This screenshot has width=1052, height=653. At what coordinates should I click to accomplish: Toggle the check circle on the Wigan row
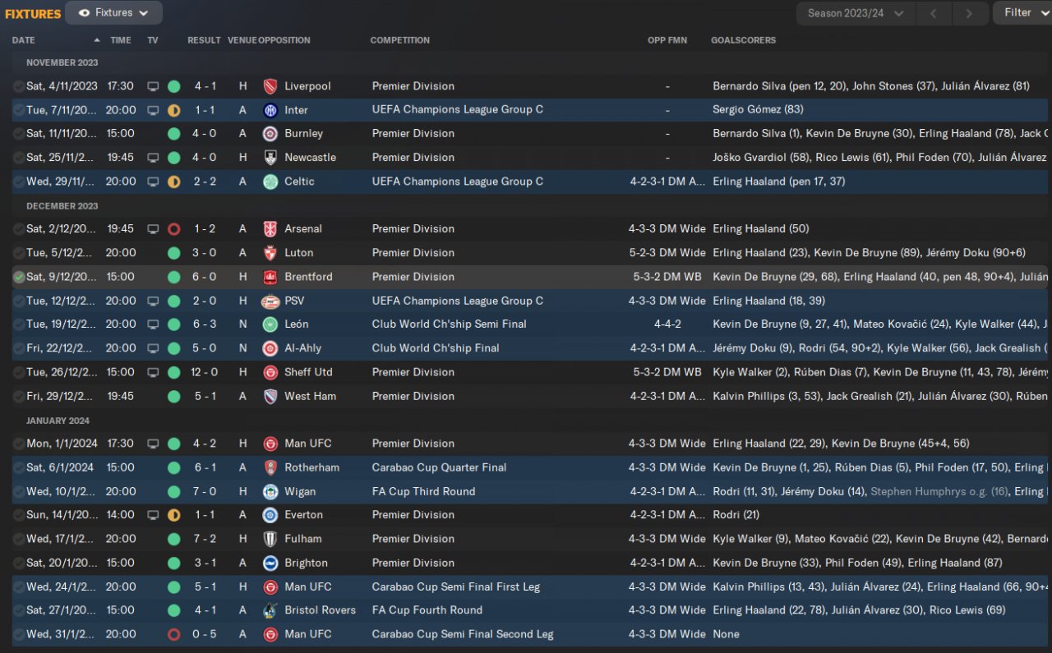(19, 491)
